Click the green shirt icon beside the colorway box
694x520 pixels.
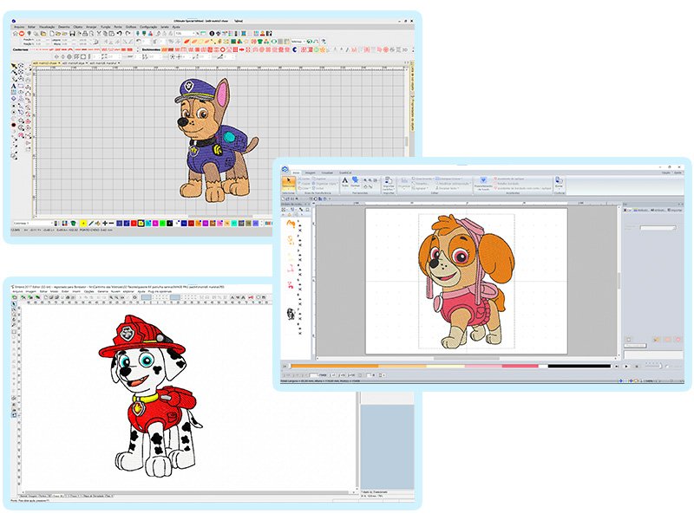click(74, 224)
